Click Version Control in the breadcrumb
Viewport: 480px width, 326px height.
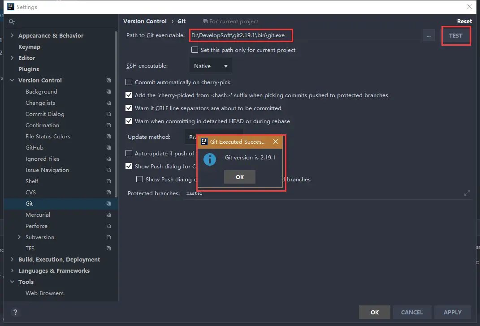[145, 21]
